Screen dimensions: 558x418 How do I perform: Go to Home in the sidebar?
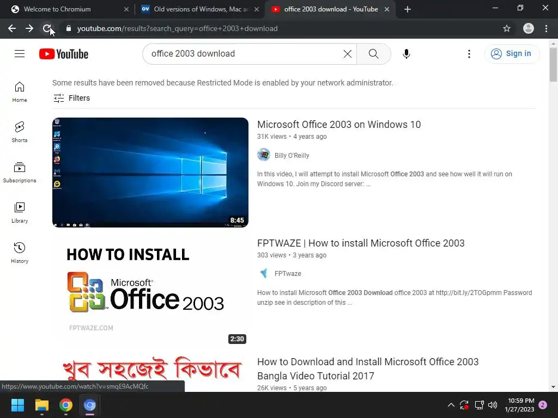[20, 92]
